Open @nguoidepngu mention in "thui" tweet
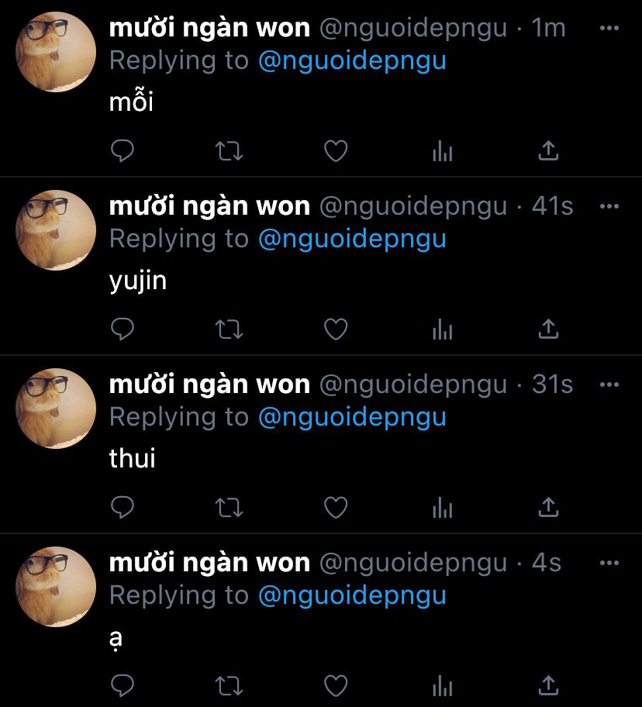Image resolution: width=642 pixels, height=707 pixels. (x=352, y=417)
